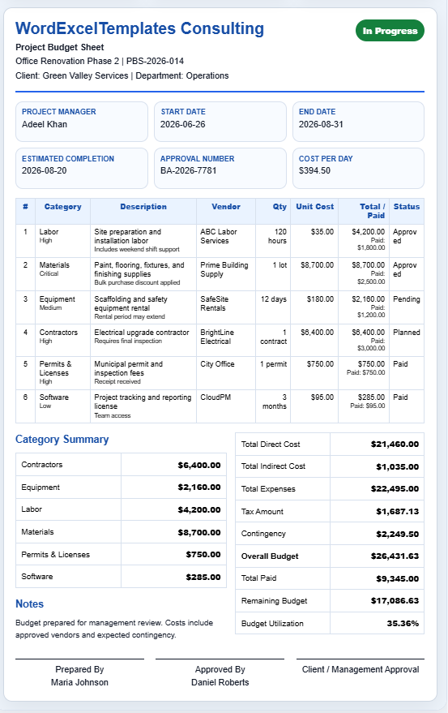Click the BrightLine Electrical vendor cell
This screenshot has width=448, height=713.
pyautogui.click(x=226, y=340)
